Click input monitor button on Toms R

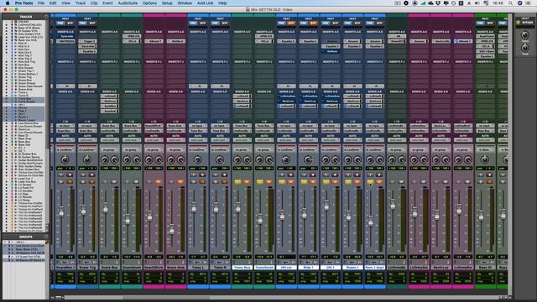pyautogui.click(x=216, y=175)
